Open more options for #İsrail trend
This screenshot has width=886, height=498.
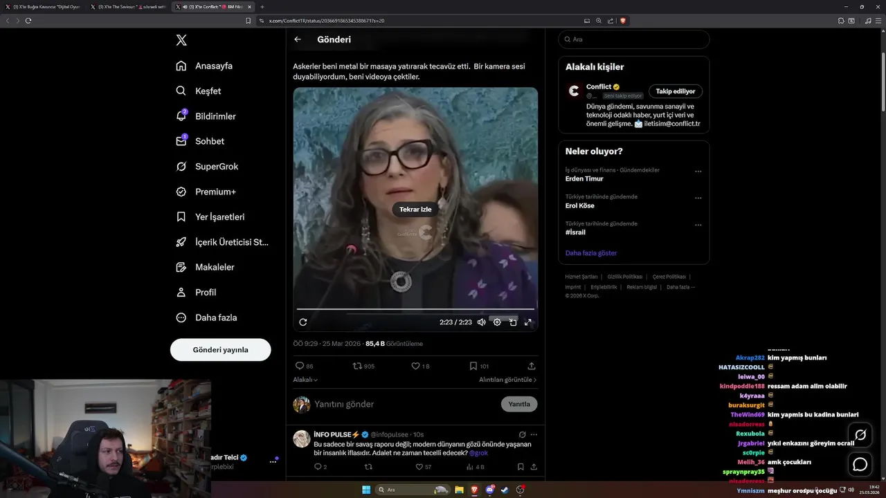698,225
